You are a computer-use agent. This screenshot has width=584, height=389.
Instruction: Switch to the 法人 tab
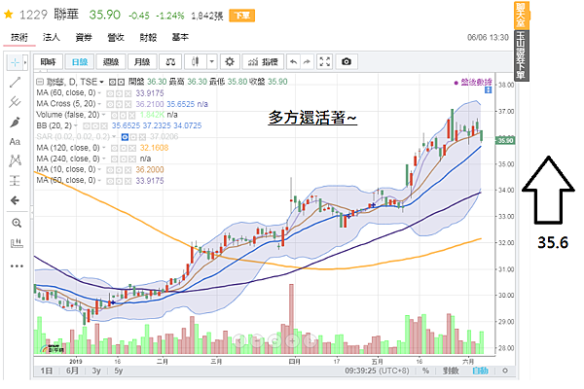[x=51, y=37]
